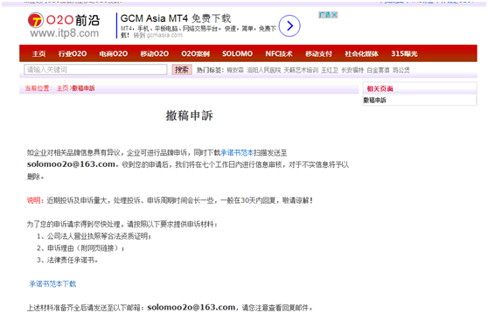488x327 pixels.
Task: Open the O2O案例 navigation item
Action: point(195,54)
